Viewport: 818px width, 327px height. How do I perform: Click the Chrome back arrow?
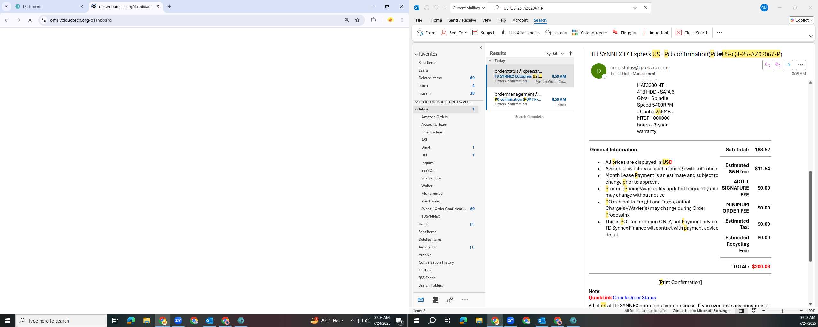pyautogui.click(x=7, y=20)
